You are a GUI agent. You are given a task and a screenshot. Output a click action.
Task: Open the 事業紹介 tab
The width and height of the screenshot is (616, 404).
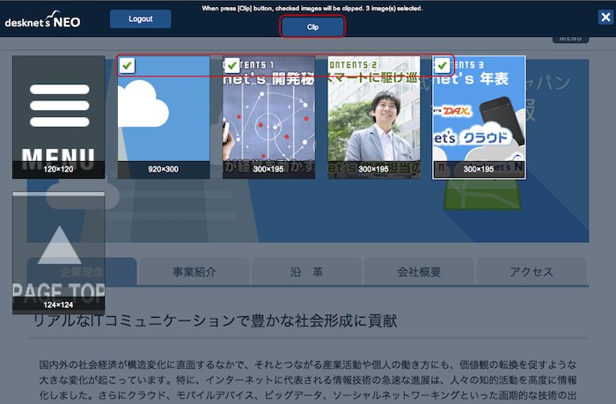click(x=194, y=272)
